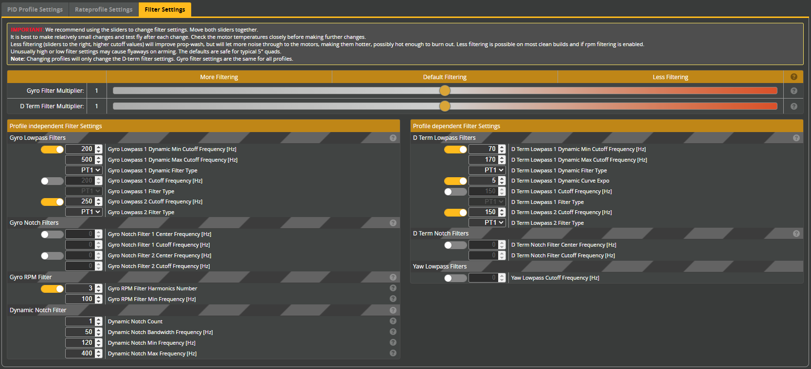Open help icon in Gyro Notch Filters header

pyautogui.click(x=393, y=223)
